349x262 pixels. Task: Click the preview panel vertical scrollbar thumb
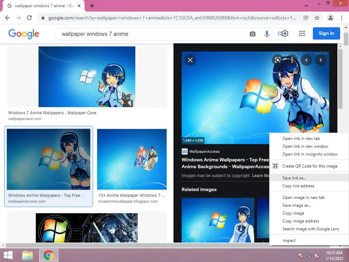pyautogui.click(x=340, y=79)
